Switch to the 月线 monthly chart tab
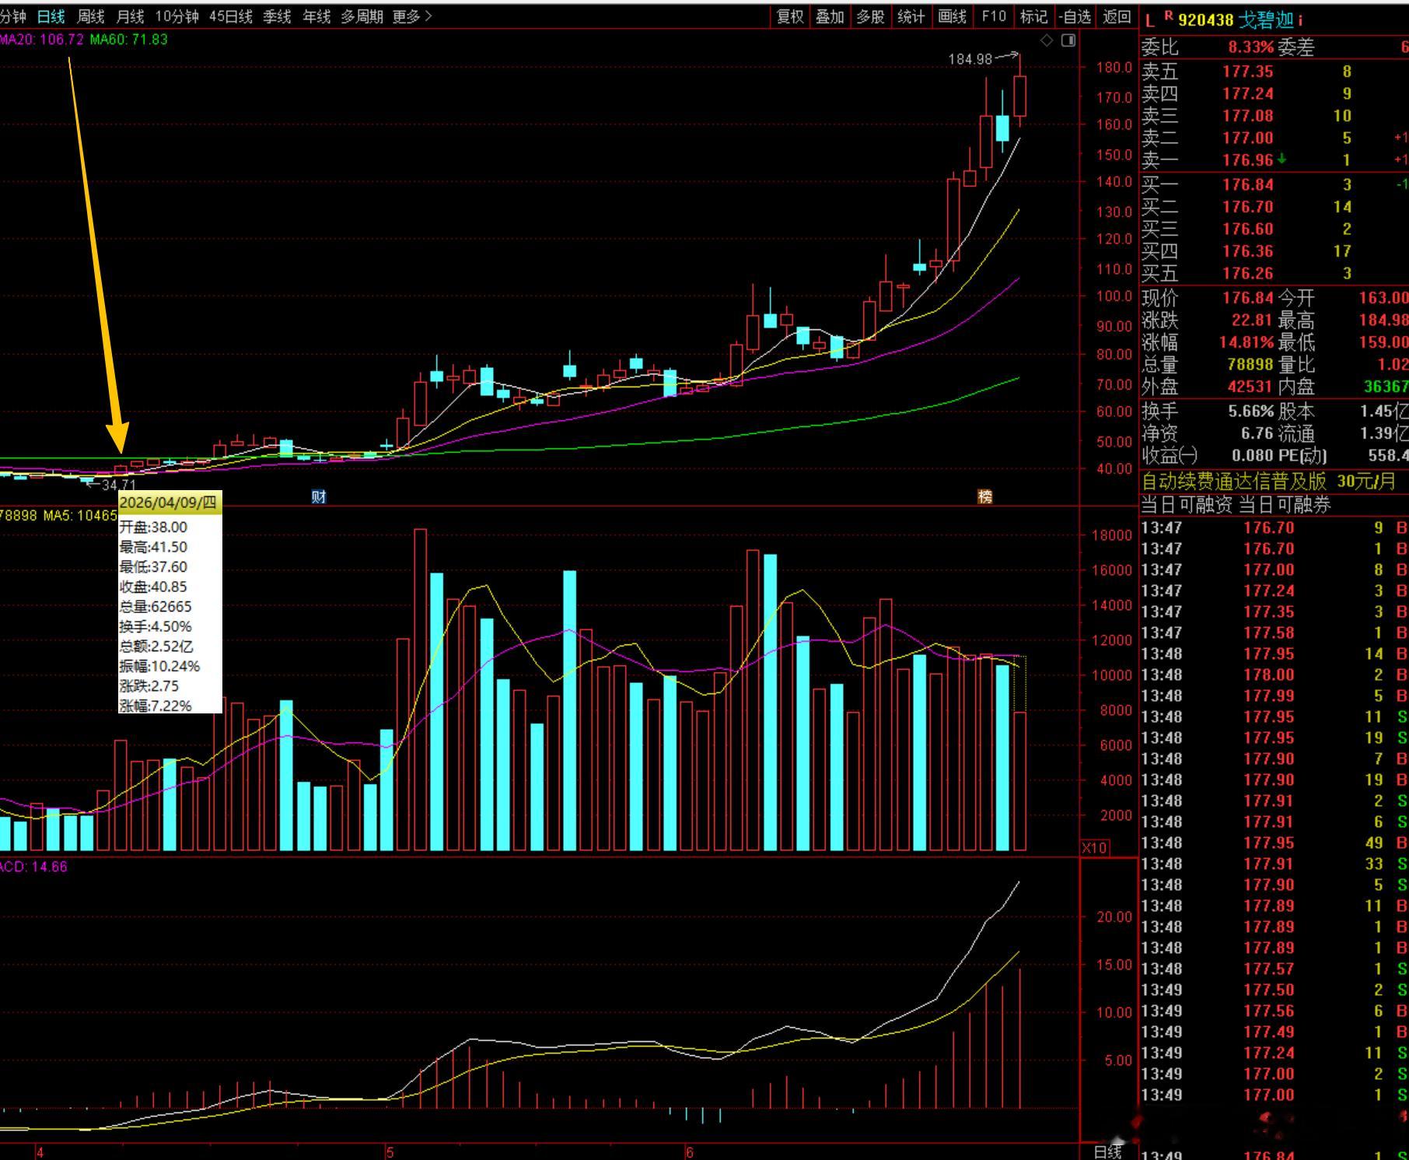Image resolution: width=1409 pixels, height=1160 pixels. coord(130,16)
